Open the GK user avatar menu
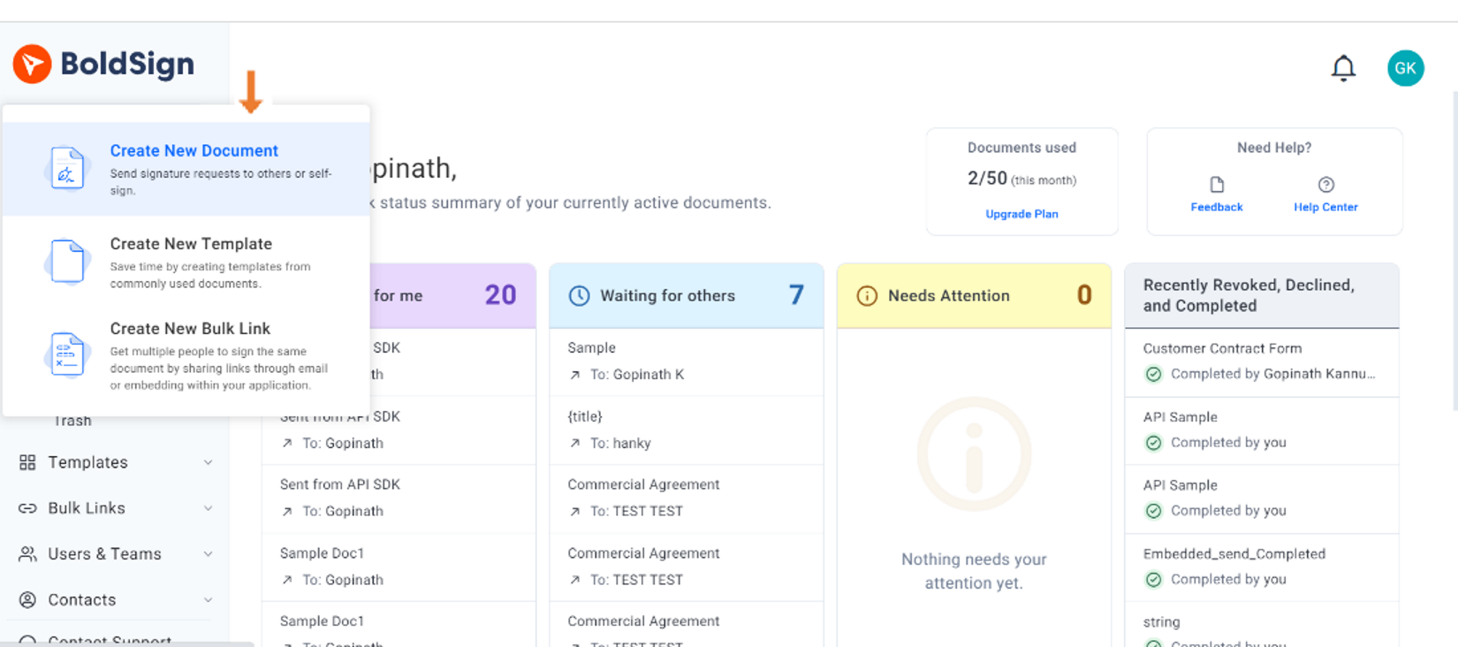The image size is (1458, 647). (x=1405, y=68)
